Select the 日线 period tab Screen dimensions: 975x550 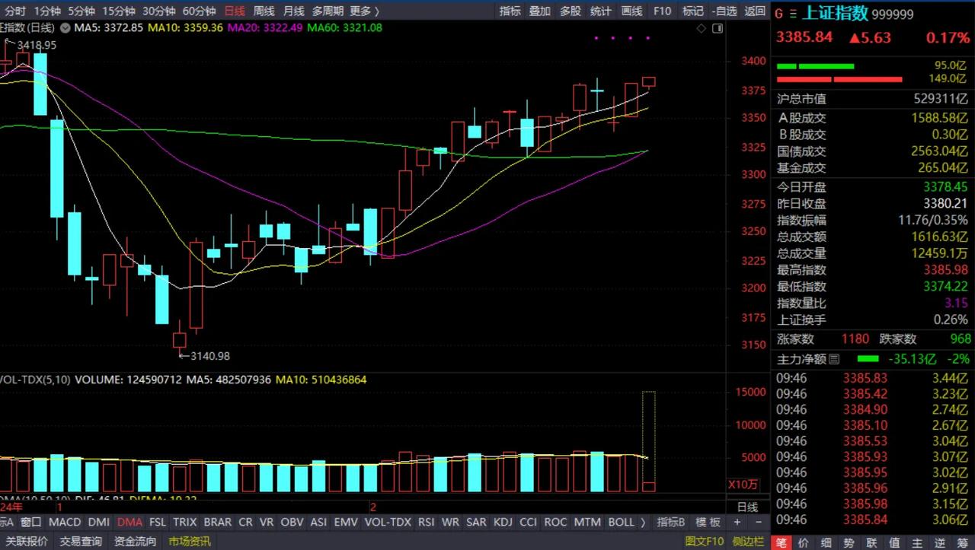[x=235, y=11]
